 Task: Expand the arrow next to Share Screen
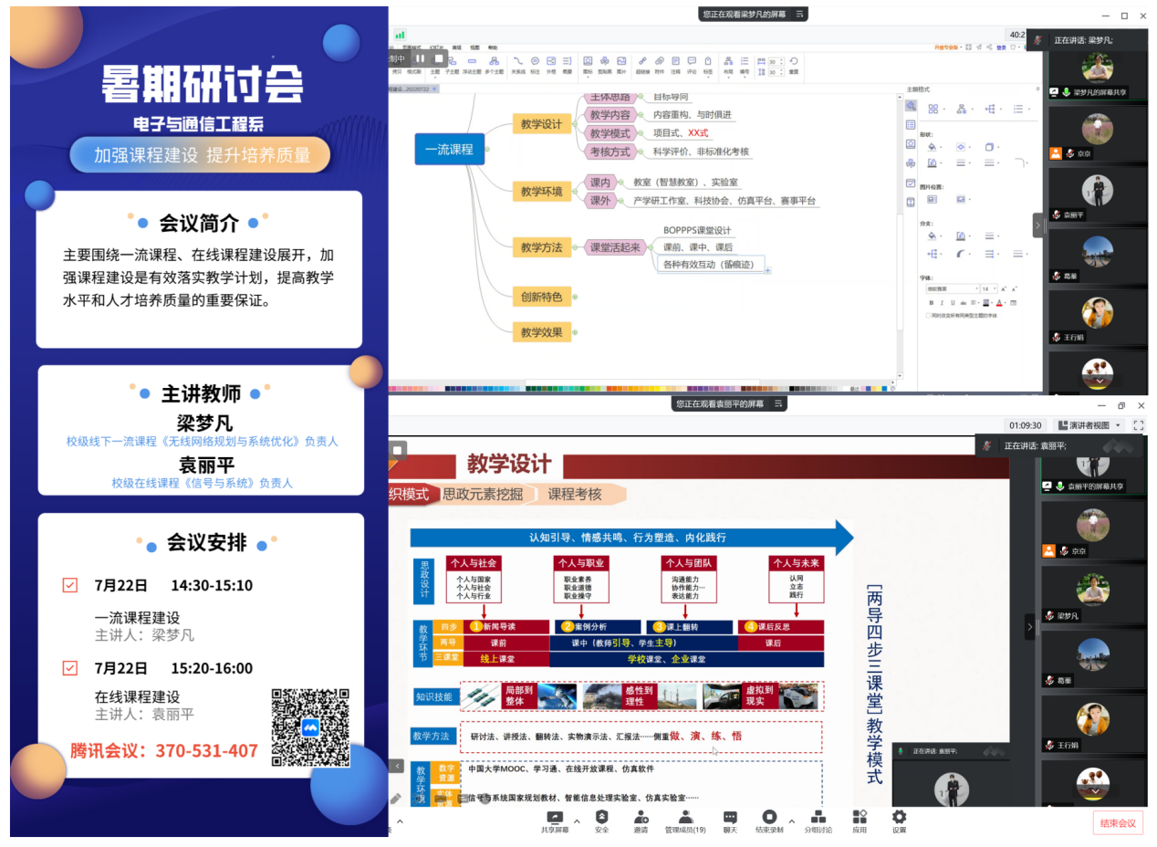576,821
